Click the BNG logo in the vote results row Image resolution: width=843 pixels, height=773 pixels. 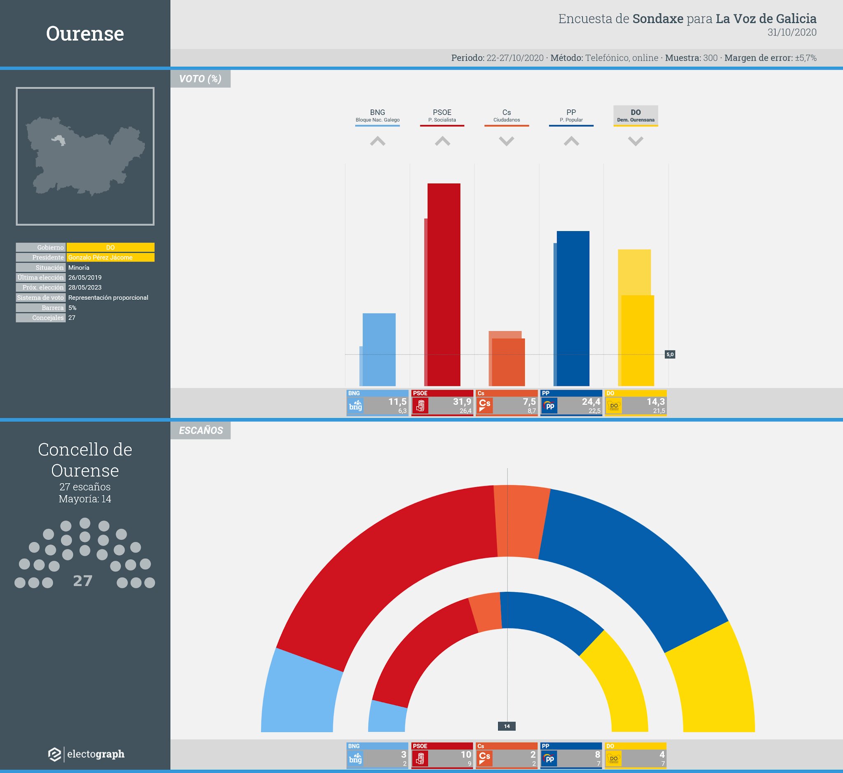[x=355, y=406]
